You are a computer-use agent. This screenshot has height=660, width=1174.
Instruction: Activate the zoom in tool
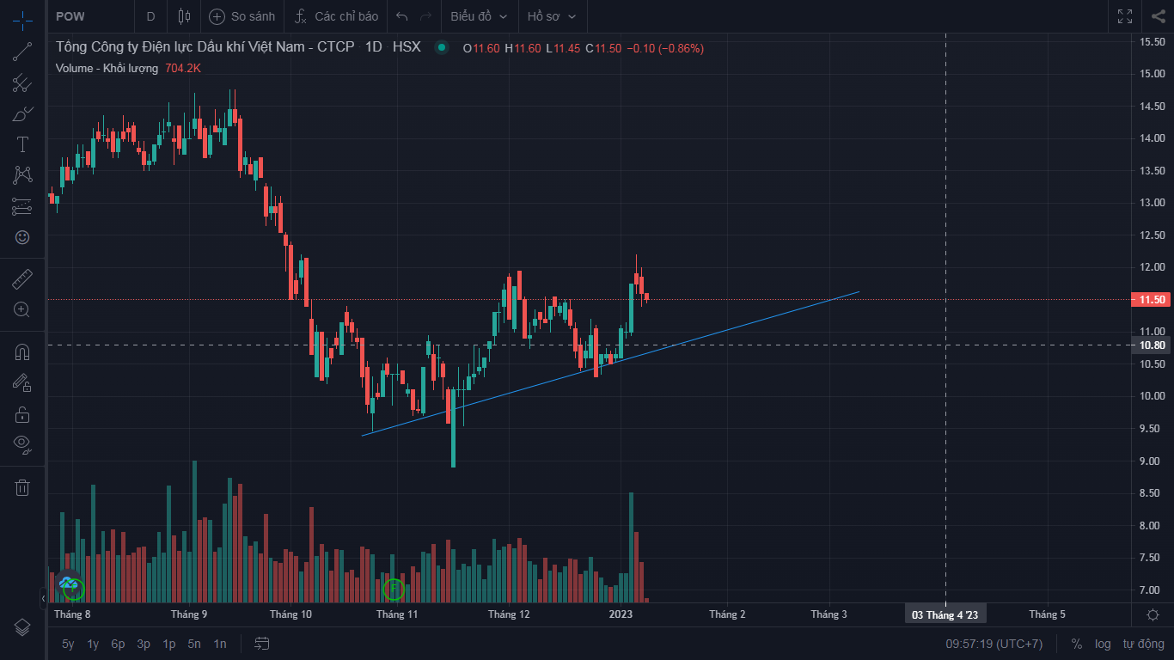click(22, 310)
